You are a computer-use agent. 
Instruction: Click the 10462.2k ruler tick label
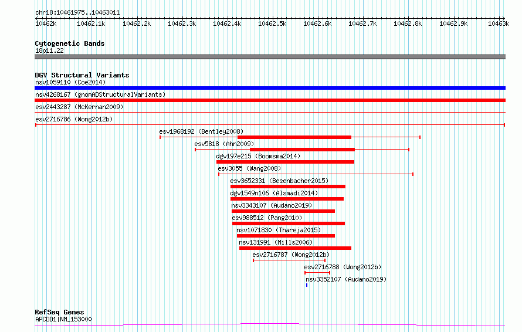pyautogui.click(x=137, y=23)
